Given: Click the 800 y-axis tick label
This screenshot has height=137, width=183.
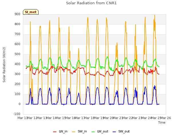Looking at the screenshot, I should [x=17, y=24].
